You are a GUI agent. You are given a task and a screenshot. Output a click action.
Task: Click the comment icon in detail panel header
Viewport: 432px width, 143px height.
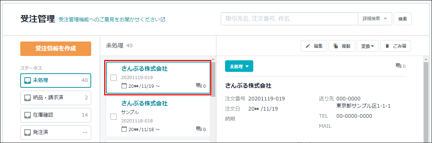coord(398,66)
